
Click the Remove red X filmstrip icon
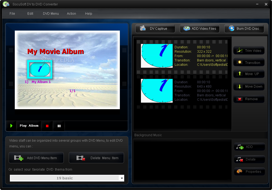239,99
